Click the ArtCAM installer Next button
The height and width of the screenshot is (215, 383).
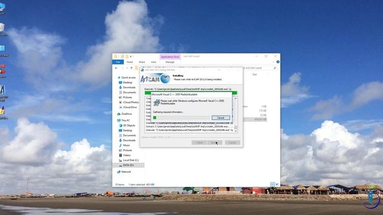214,143
